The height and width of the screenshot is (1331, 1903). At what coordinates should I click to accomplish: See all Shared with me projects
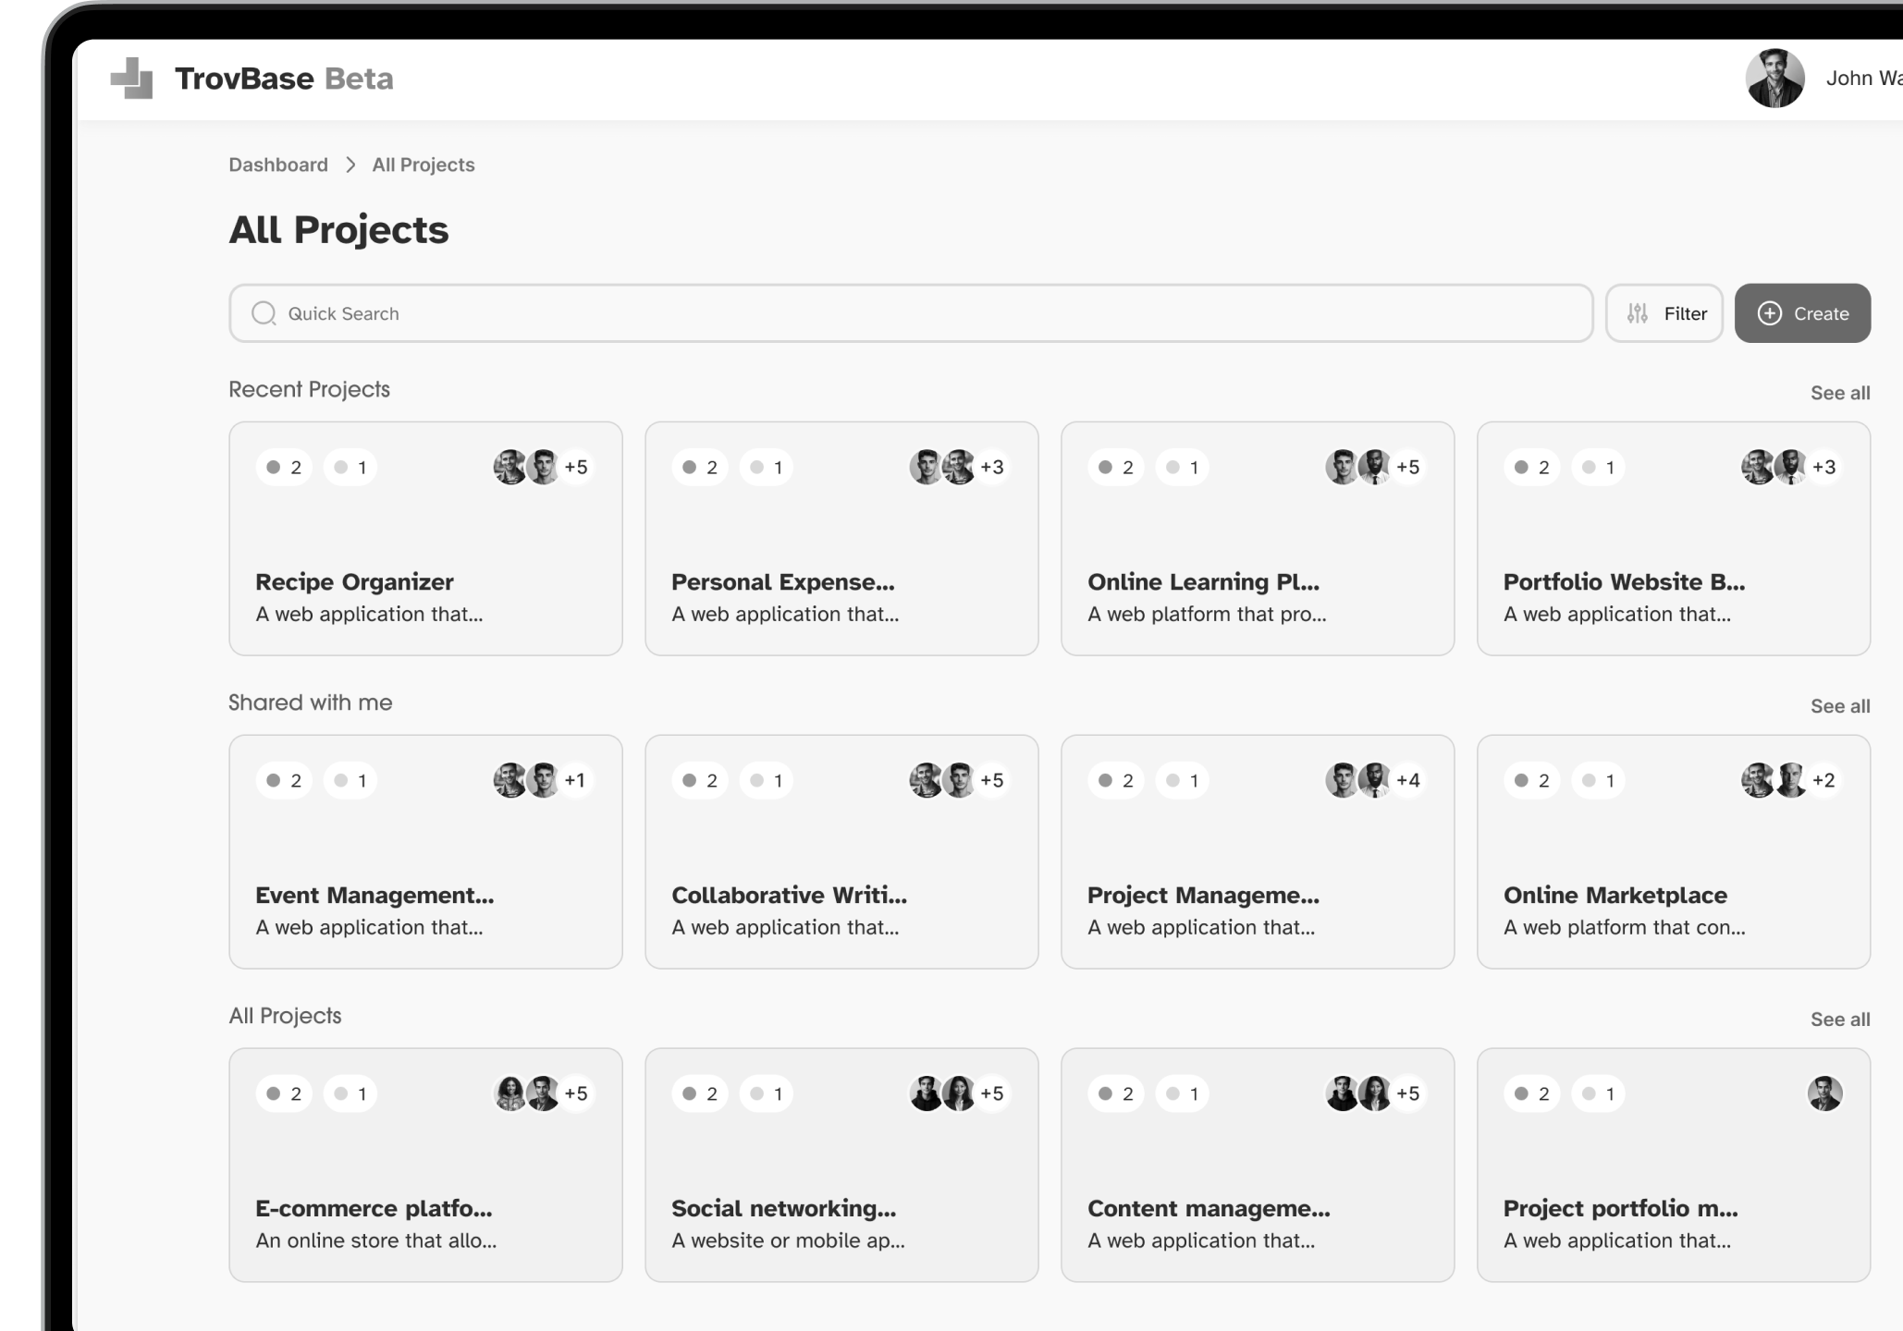1840,706
